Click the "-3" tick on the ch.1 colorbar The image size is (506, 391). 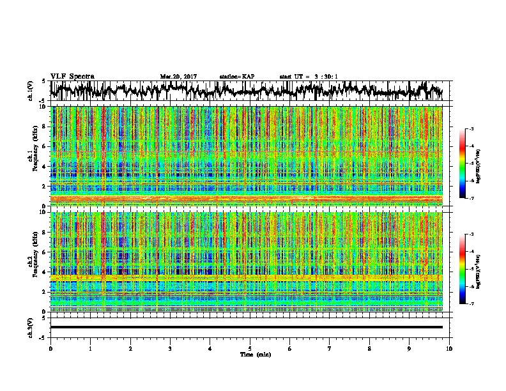[x=471, y=129]
